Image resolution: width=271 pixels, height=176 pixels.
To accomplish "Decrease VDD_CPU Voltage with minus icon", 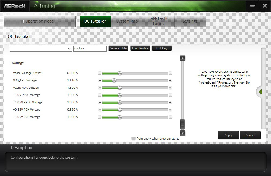I will (x=100, y=80).
